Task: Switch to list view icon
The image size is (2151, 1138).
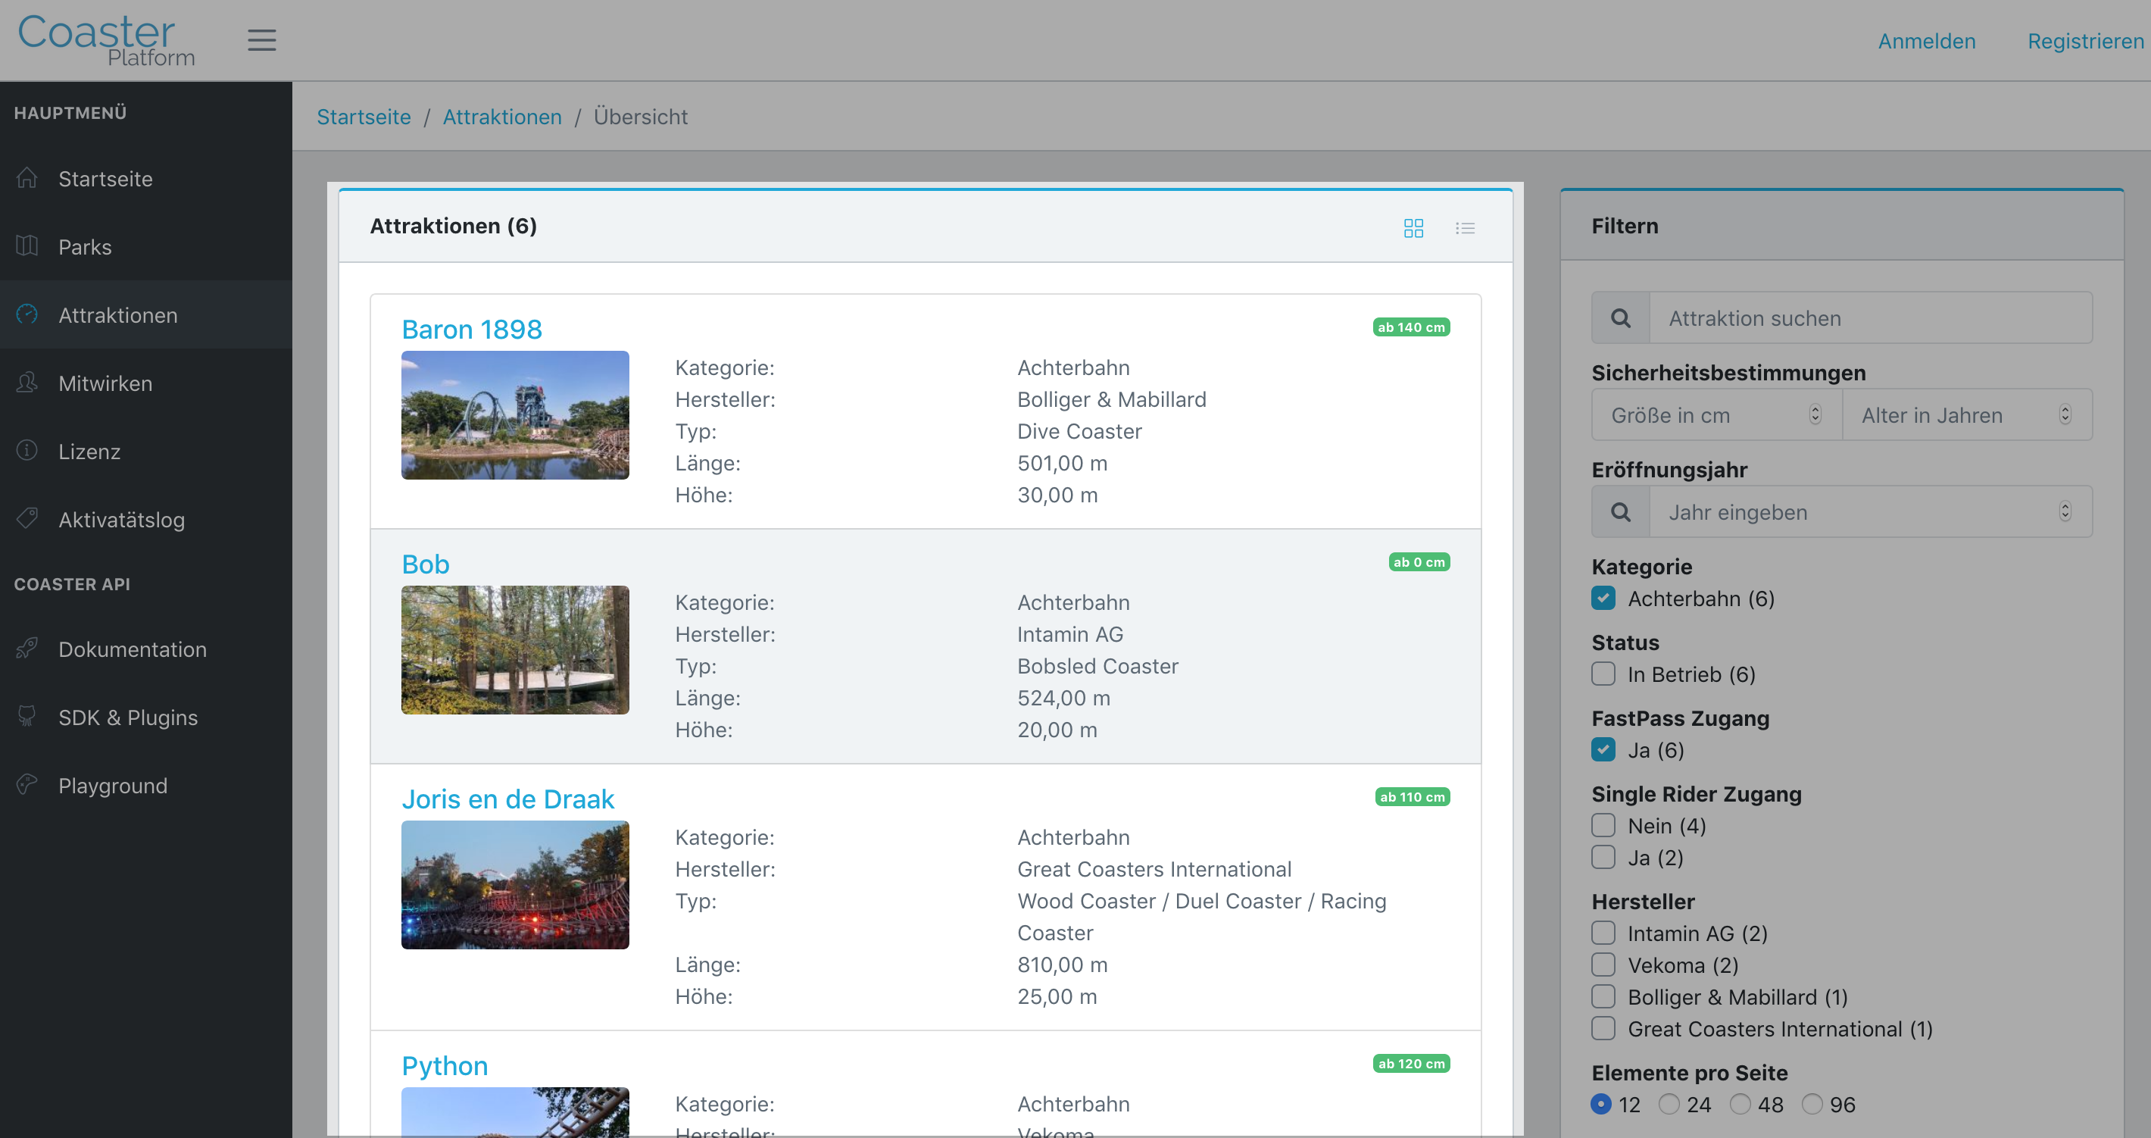Action: (x=1465, y=228)
